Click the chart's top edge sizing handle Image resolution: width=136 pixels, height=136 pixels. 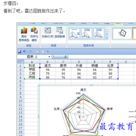[x=91, y=85]
